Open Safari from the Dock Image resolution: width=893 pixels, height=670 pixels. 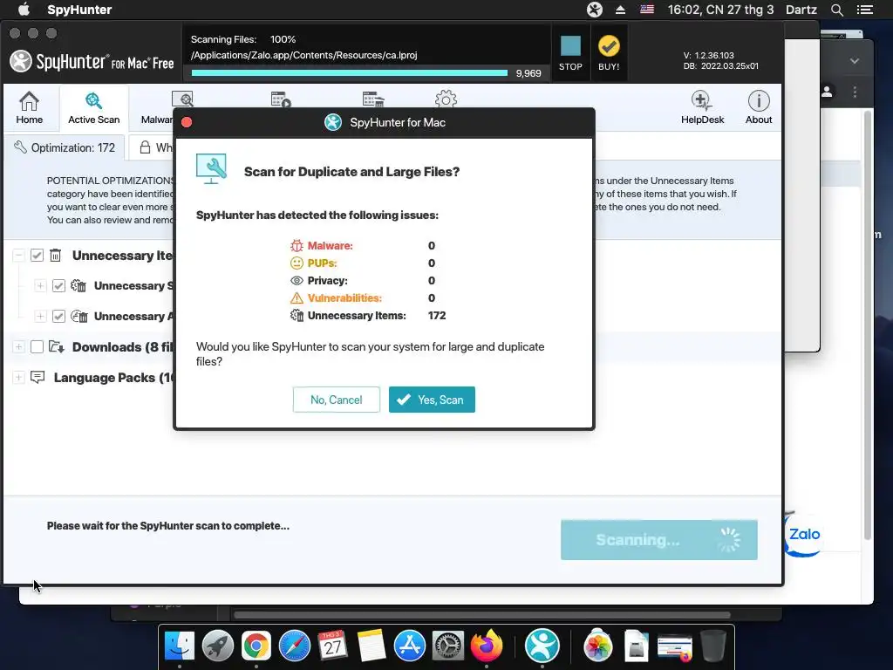point(295,646)
